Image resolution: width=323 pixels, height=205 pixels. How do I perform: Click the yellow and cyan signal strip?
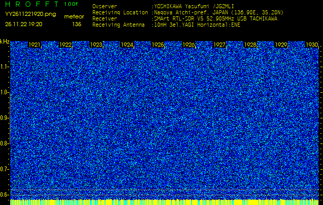(165, 202)
